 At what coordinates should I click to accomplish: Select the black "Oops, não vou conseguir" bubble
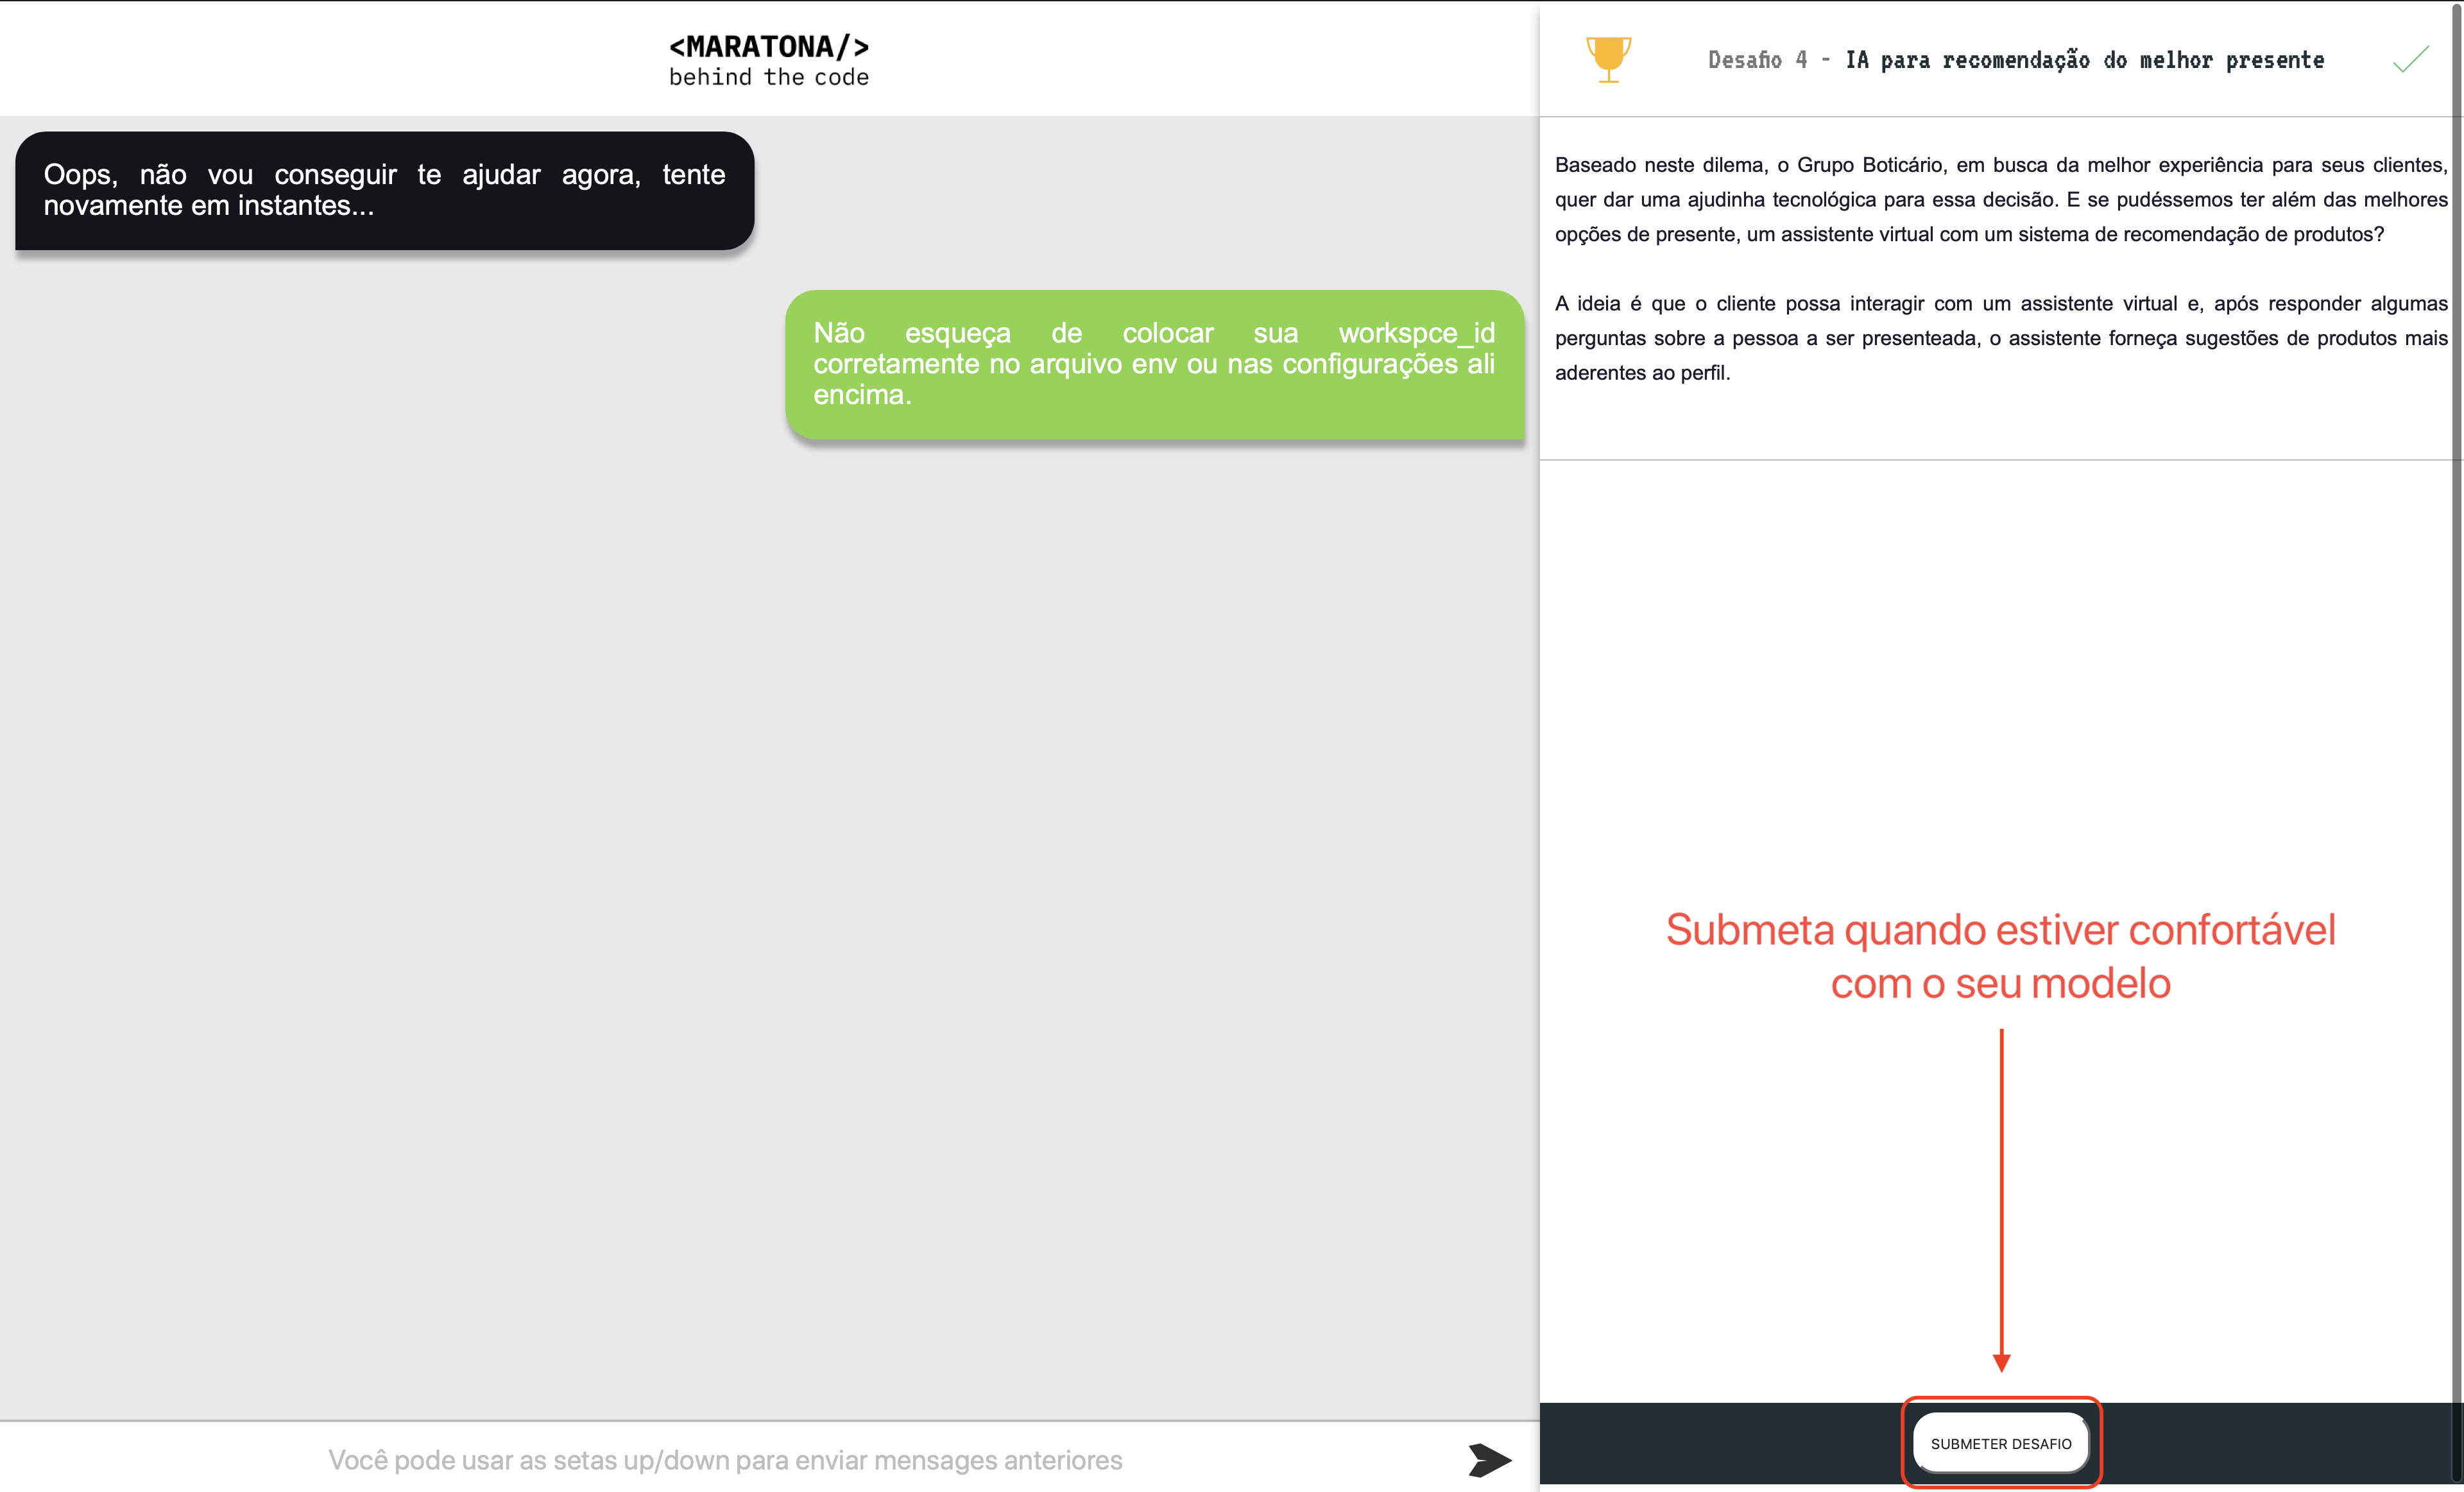tap(384, 190)
